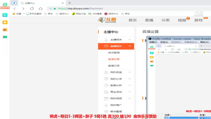Toggle the 我的收益 section chevron
Image resolution: width=211 pixels, height=119 pixels.
coord(130,72)
